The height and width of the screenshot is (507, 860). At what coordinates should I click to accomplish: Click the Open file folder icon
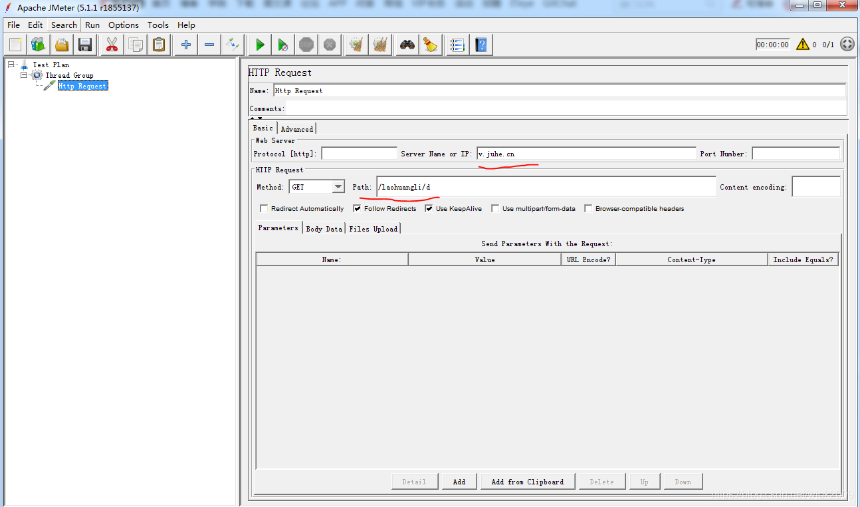point(62,45)
